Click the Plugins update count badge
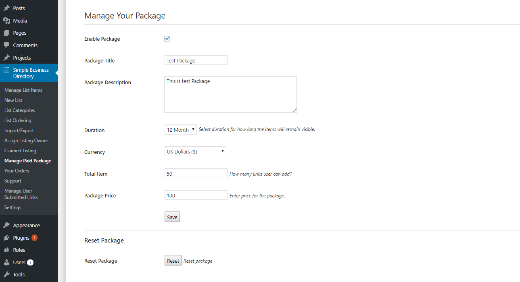520x282 pixels. [x=34, y=238]
